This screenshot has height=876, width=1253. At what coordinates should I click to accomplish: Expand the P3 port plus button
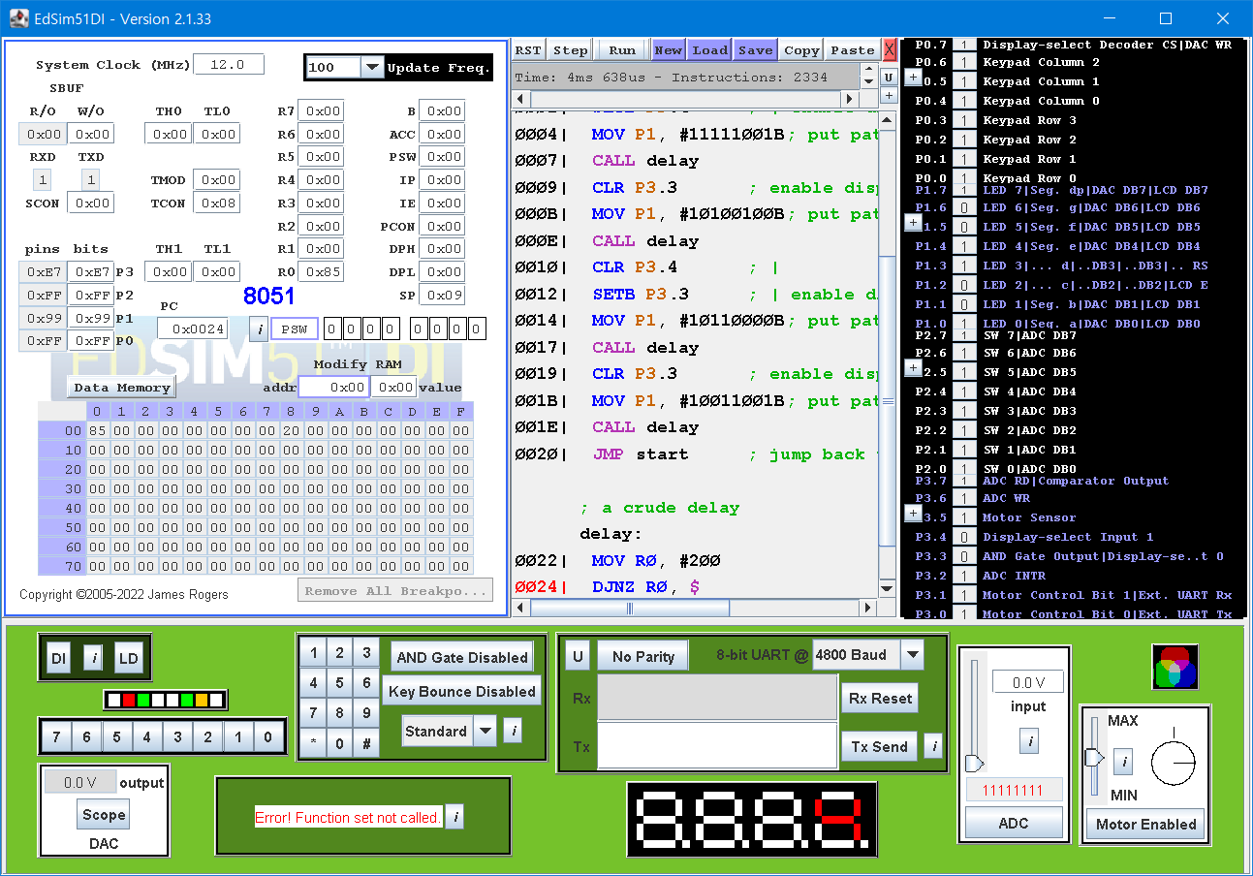click(912, 514)
